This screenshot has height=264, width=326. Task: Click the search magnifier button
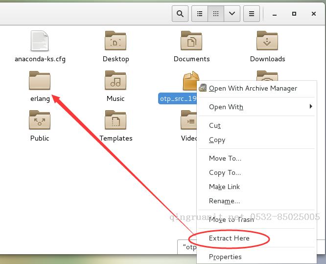pos(181,14)
